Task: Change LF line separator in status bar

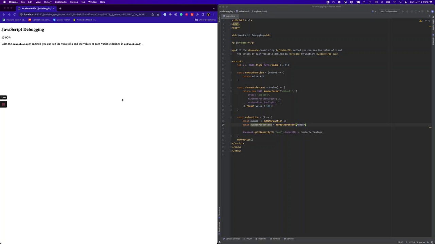Action: click(x=406, y=242)
